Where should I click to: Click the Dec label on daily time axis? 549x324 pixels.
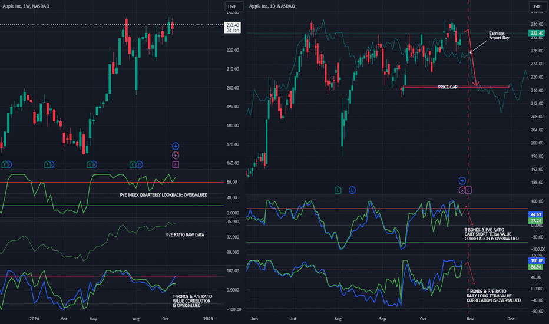pos(511,319)
